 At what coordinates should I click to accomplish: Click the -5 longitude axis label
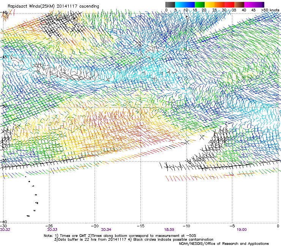232,226
